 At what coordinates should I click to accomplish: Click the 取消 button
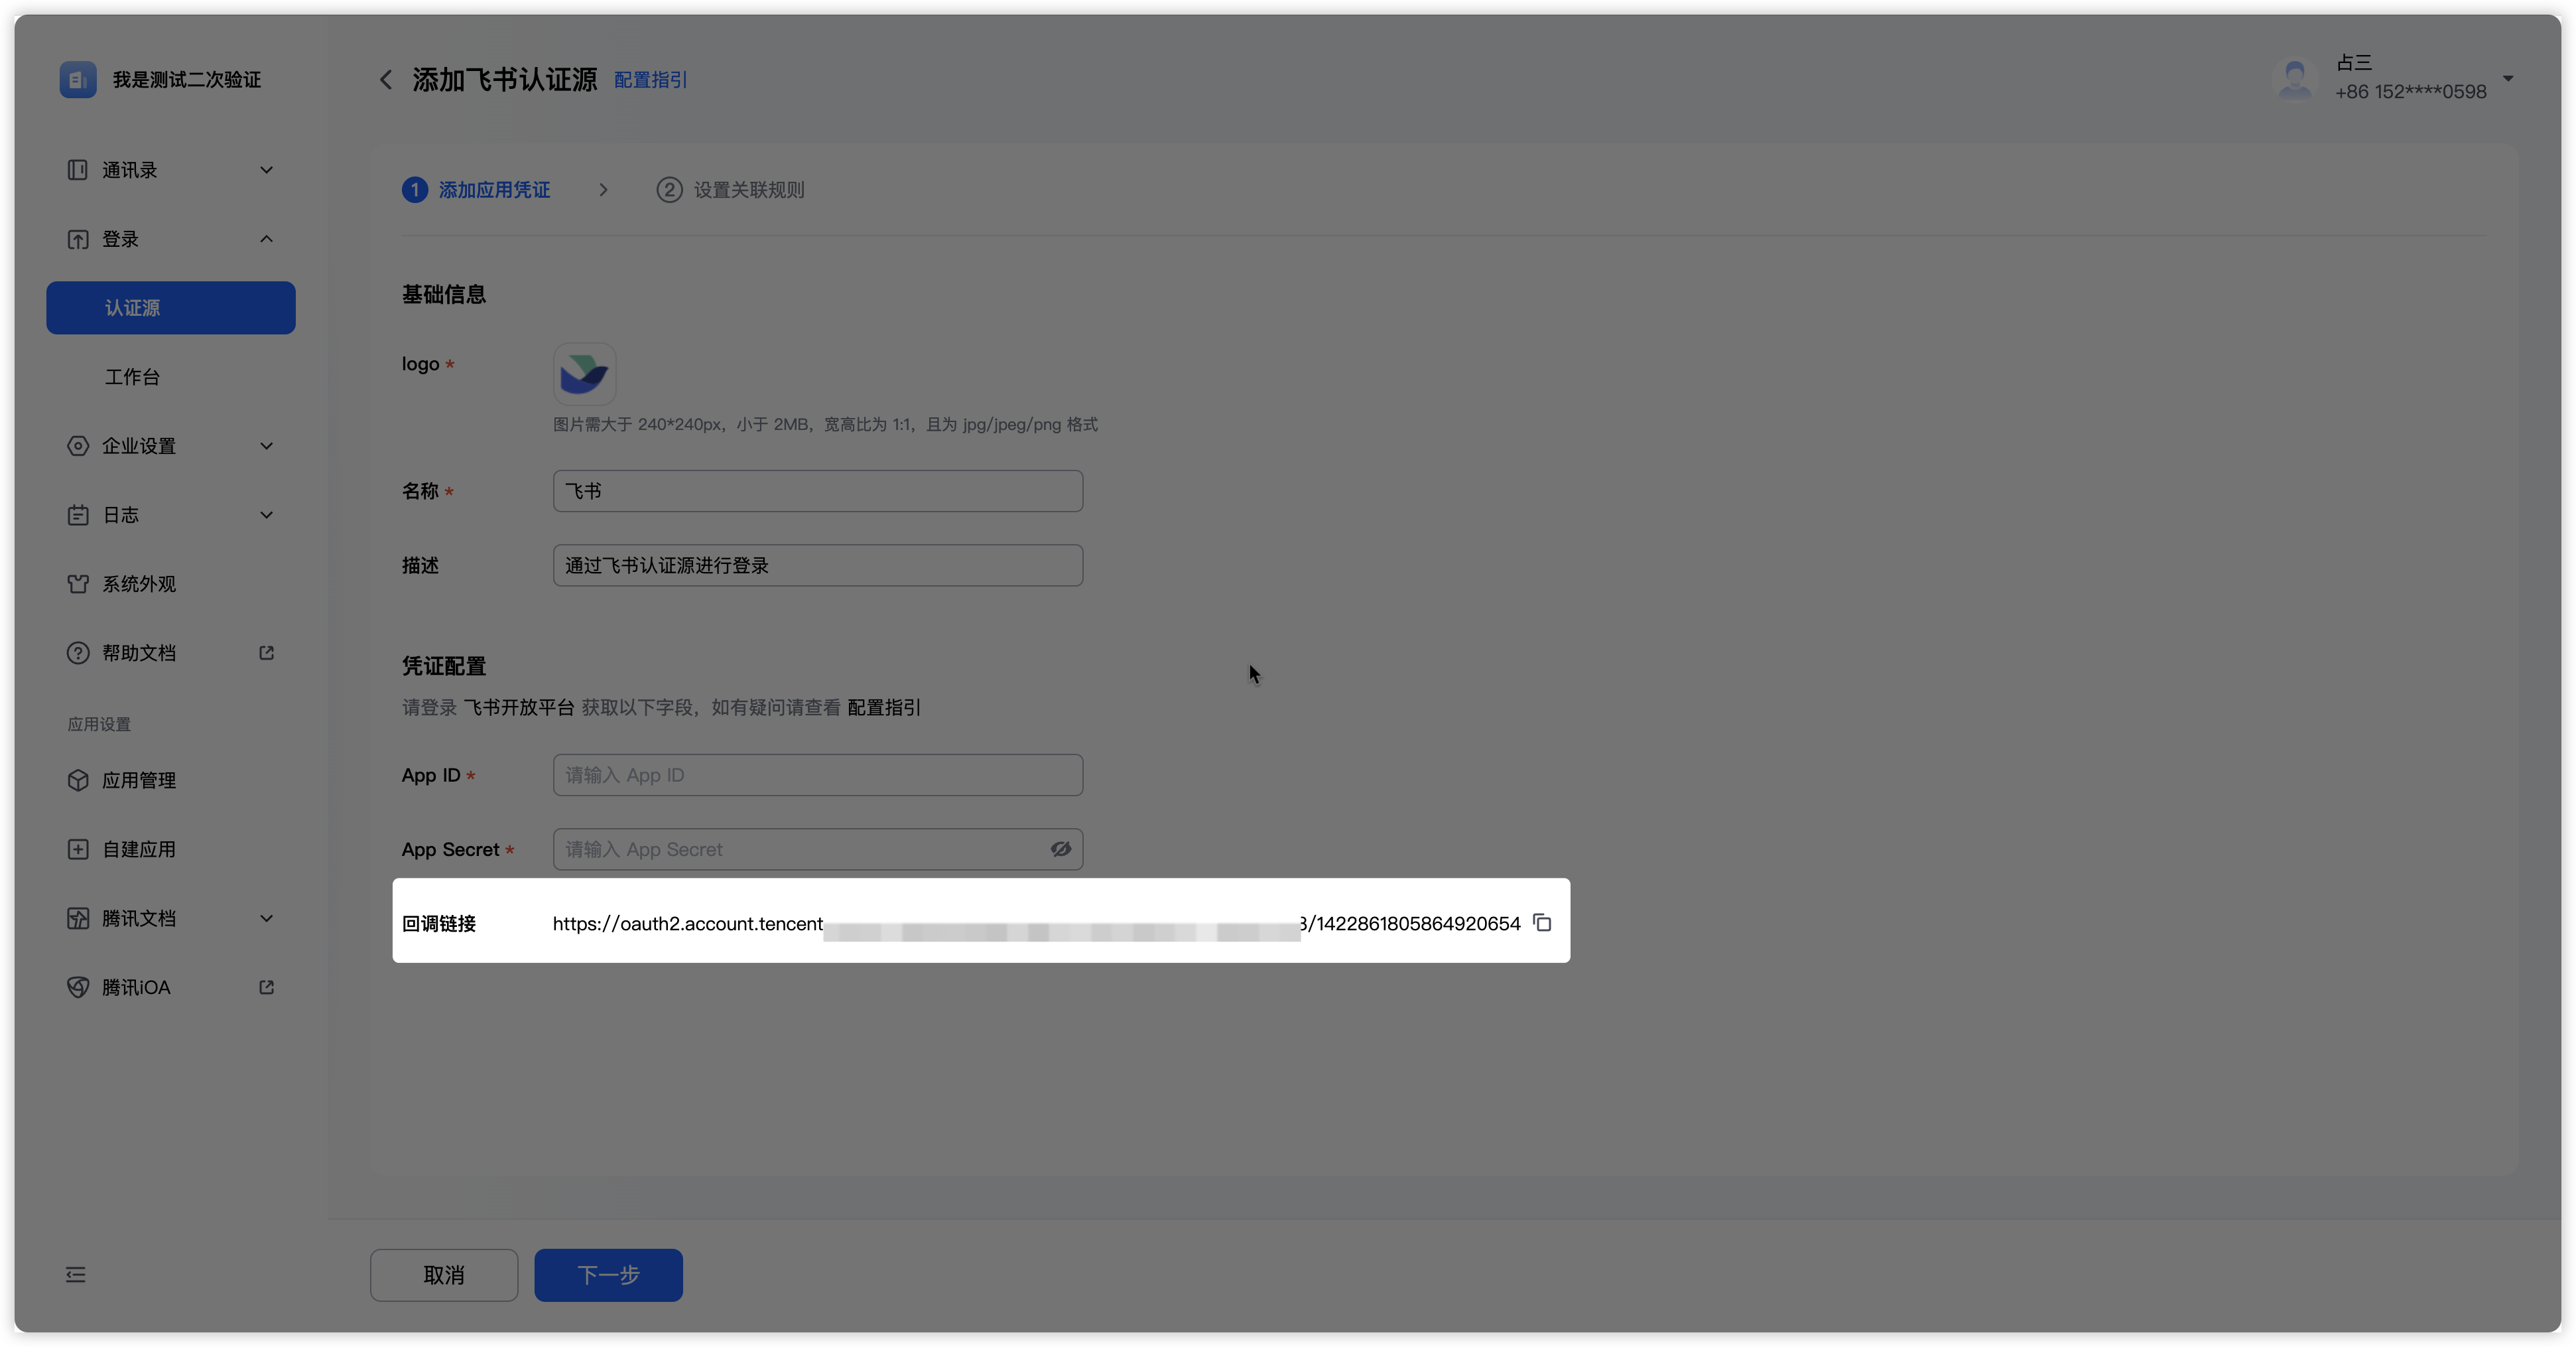pyautogui.click(x=443, y=1275)
